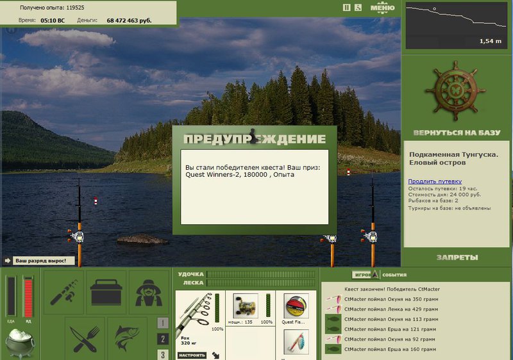The height and width of the screenshot is (360, 513).
Task: Open the knife and fork food icon
Action: [x=85, y=338]
